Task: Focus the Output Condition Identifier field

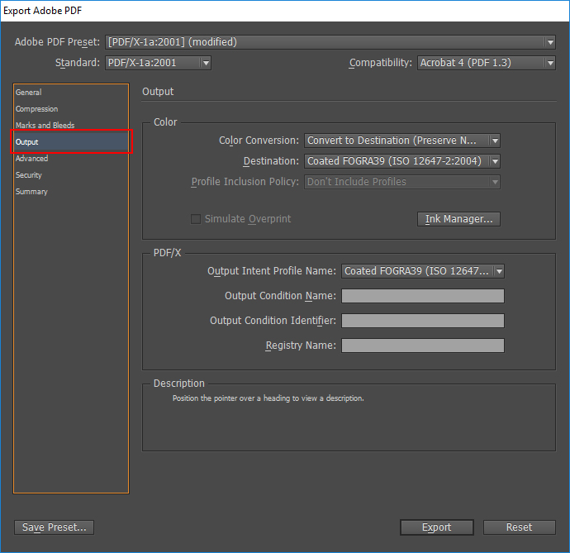Action: (423, 321)
